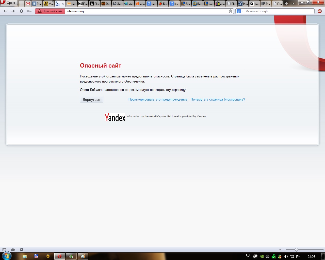Go back with the back arrow
This screenshot has height=260, width=325.
[5, 11]
